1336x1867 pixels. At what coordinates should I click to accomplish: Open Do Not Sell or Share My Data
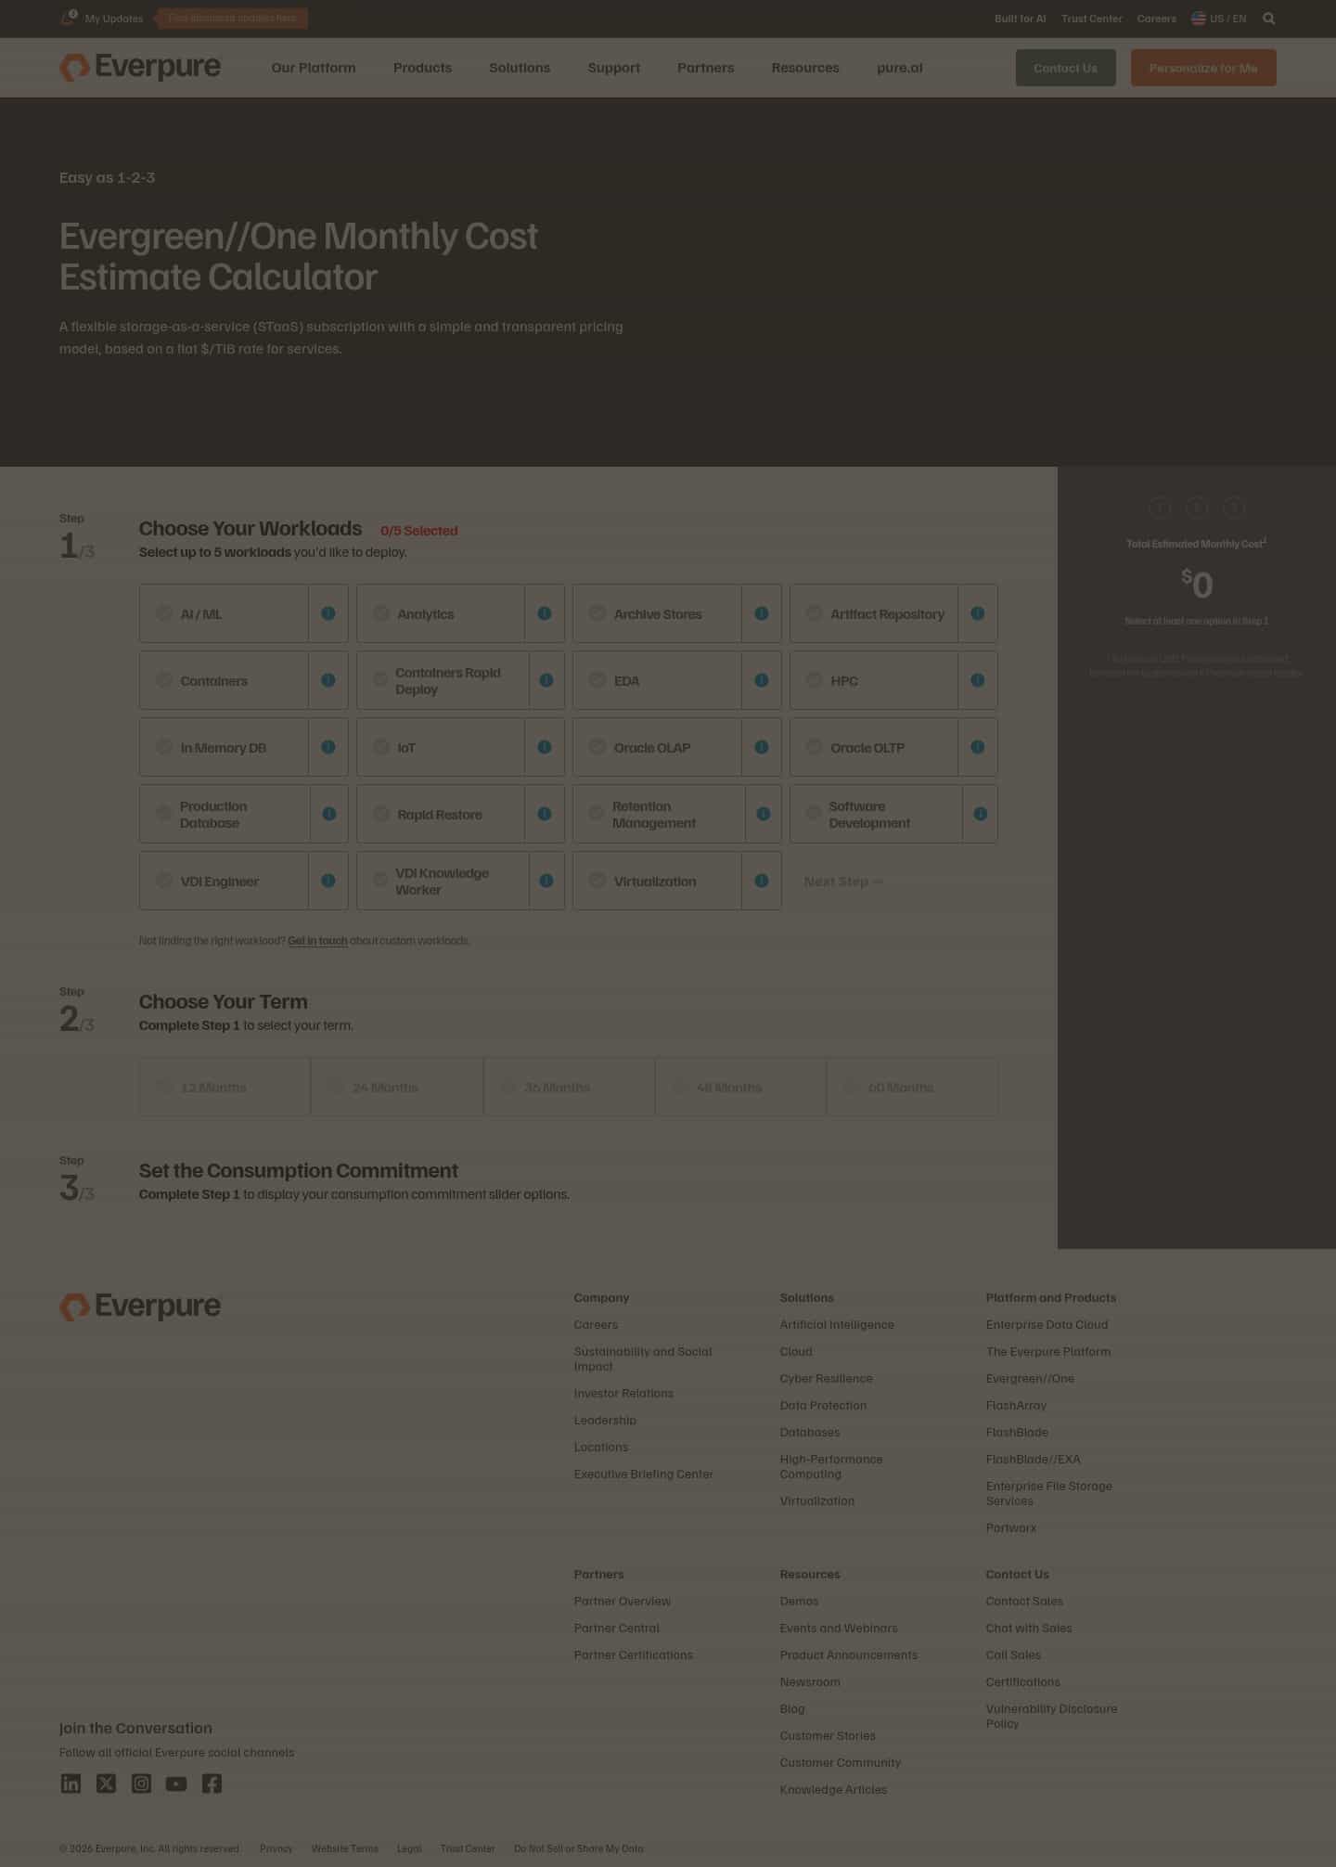(x=578, y=1848)
